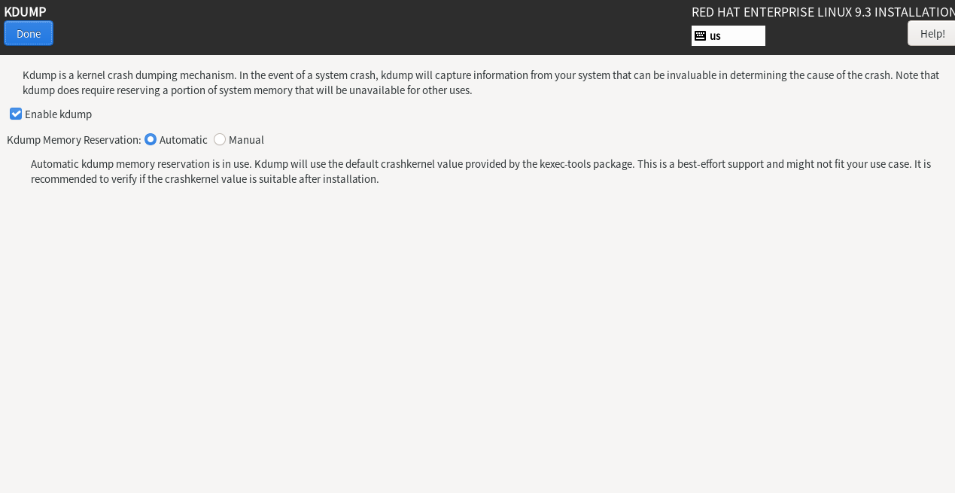
Task: Click the 'kexec-tools package' text
Action: point(587,164)
